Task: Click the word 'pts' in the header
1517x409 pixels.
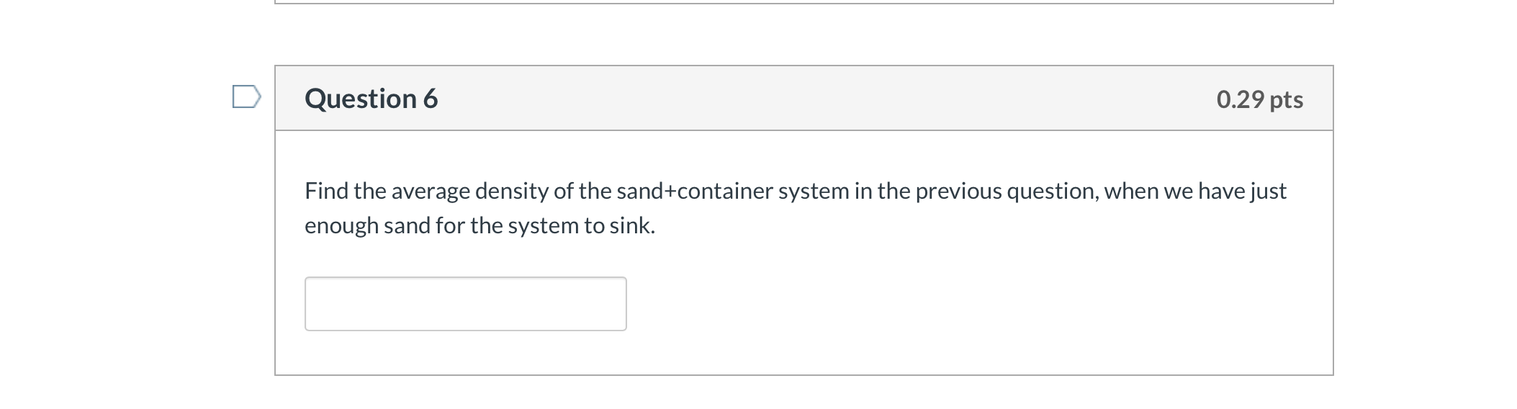Action: click(x=1287, y=100)
